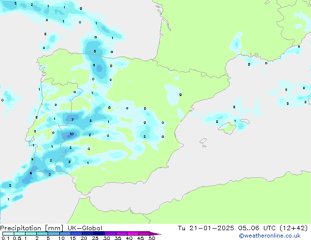This screenshot has height=240, width=311.
Task: Click the legend label '25'
Action: point(95,238)
